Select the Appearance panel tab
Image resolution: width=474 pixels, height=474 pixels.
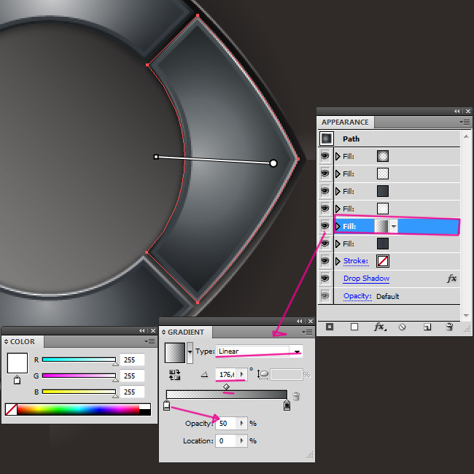click(x=345, y=123)
